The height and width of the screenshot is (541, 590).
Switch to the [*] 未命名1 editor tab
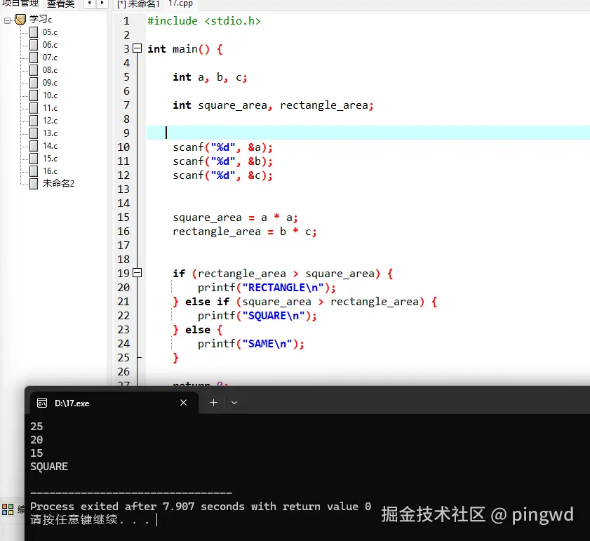[138, 4]
